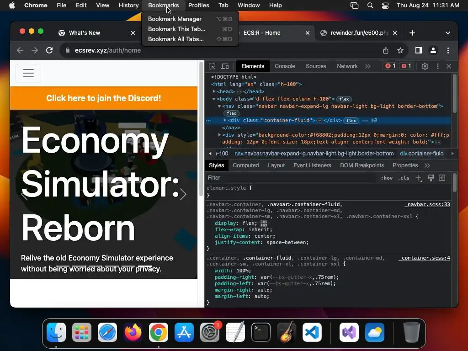Open the Layout tab
Viewport: 468px width, 351px height.
tap(276, 165)
